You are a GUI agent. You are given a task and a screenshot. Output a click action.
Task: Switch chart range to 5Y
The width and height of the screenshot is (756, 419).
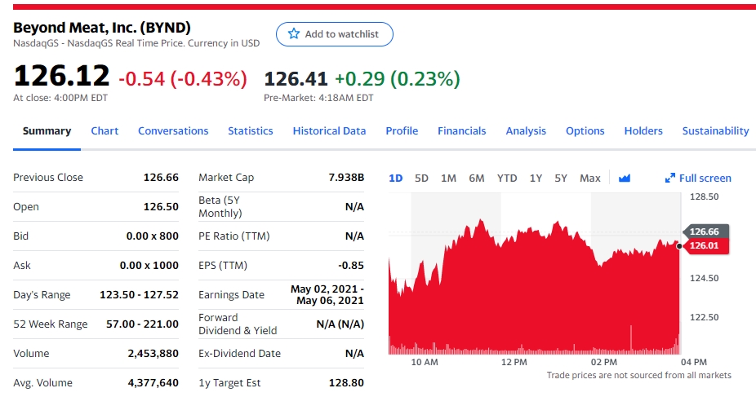[561, 179]
